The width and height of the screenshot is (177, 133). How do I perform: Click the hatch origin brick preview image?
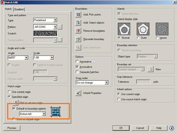(56, 112)
